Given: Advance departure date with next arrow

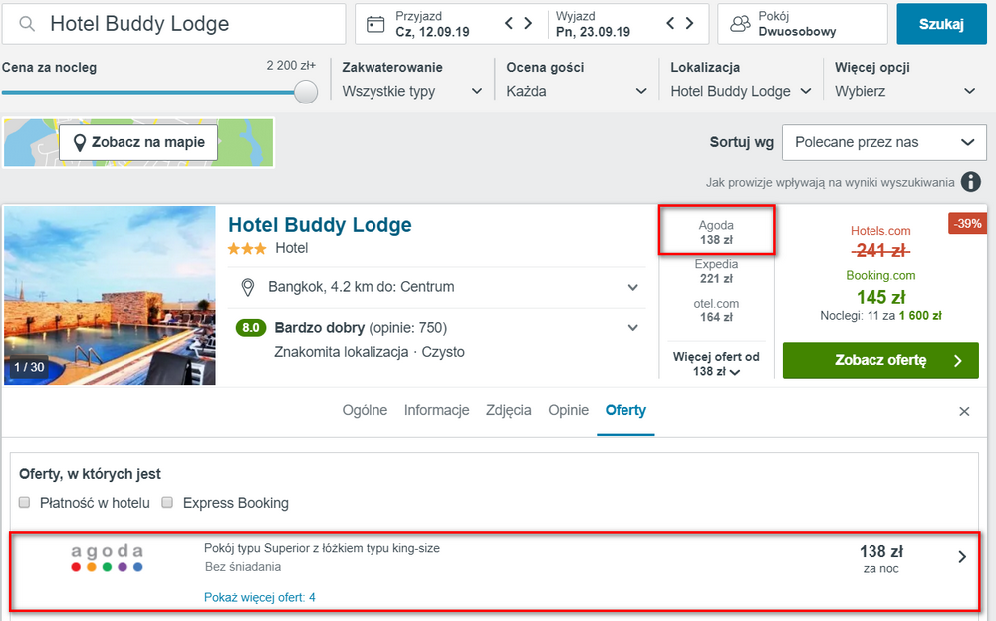Looking at the screenshot, I should 690,24.
